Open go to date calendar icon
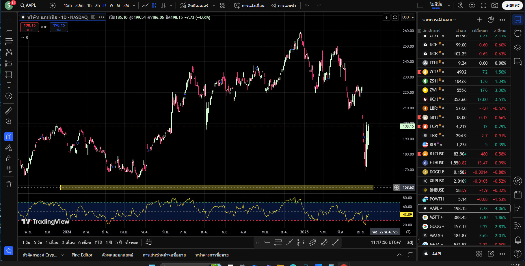 point(148,242)
